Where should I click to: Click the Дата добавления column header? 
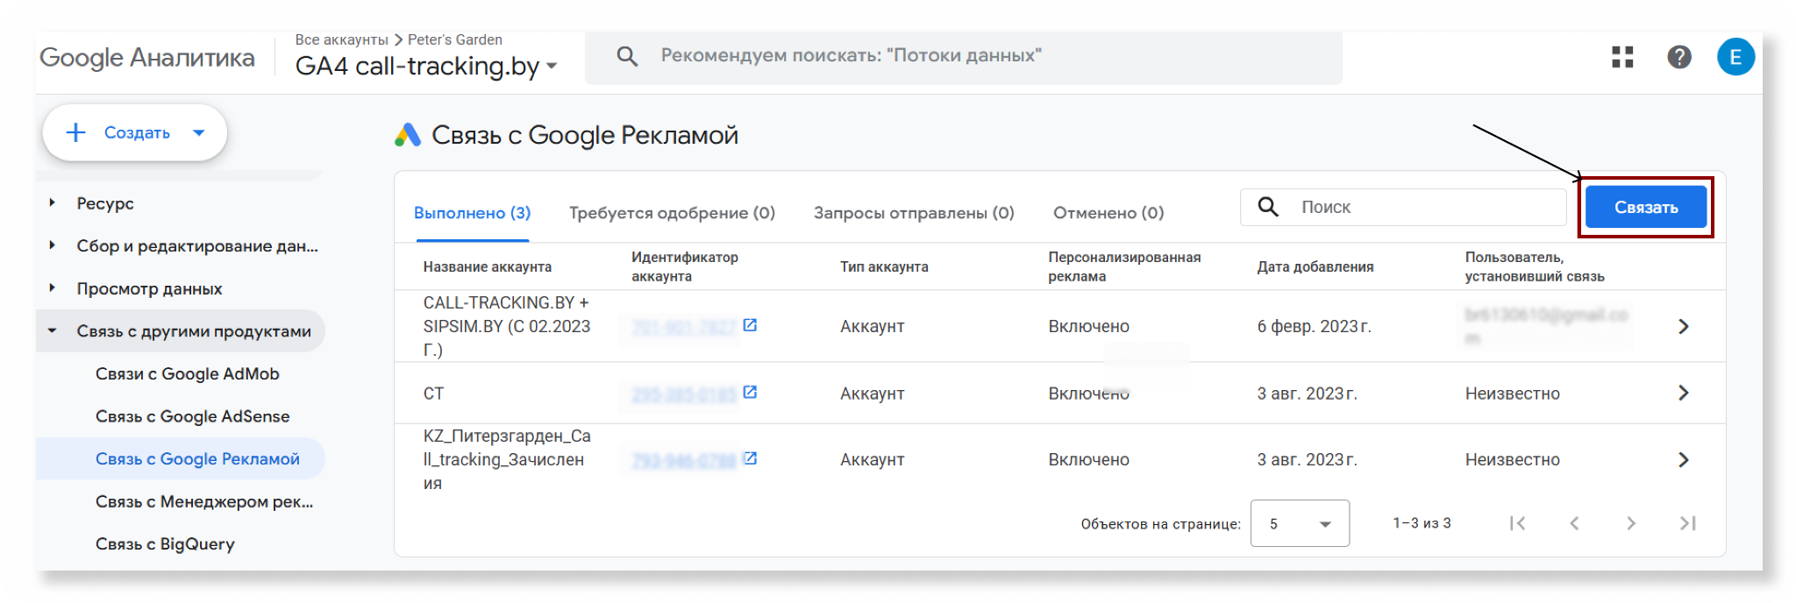1315,267
